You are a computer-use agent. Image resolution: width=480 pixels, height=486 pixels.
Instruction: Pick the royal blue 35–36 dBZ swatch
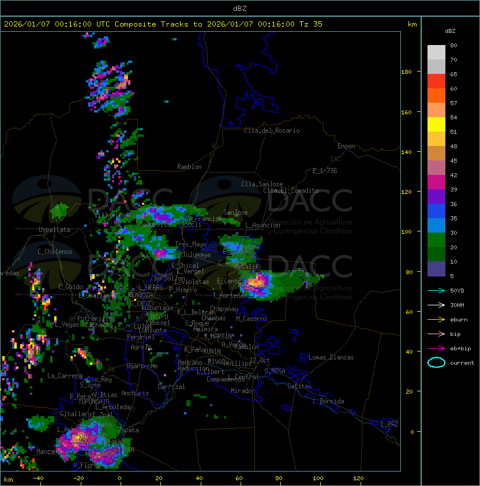(436, 211)
